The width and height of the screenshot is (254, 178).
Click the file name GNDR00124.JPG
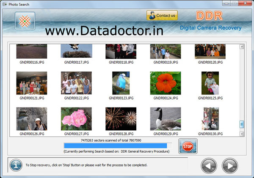pyautogui.click(x=166, y=98)
